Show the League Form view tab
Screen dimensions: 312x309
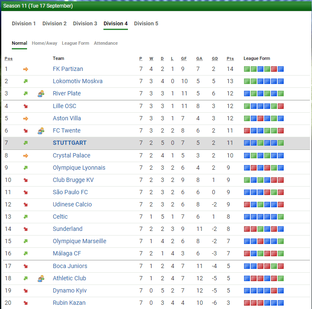click(x=75, y=43)
